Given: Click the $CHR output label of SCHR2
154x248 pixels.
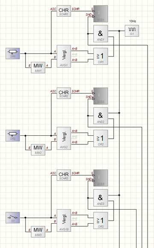Looking at the screenshot, I should pyautogui.click(x=76, y=91).
